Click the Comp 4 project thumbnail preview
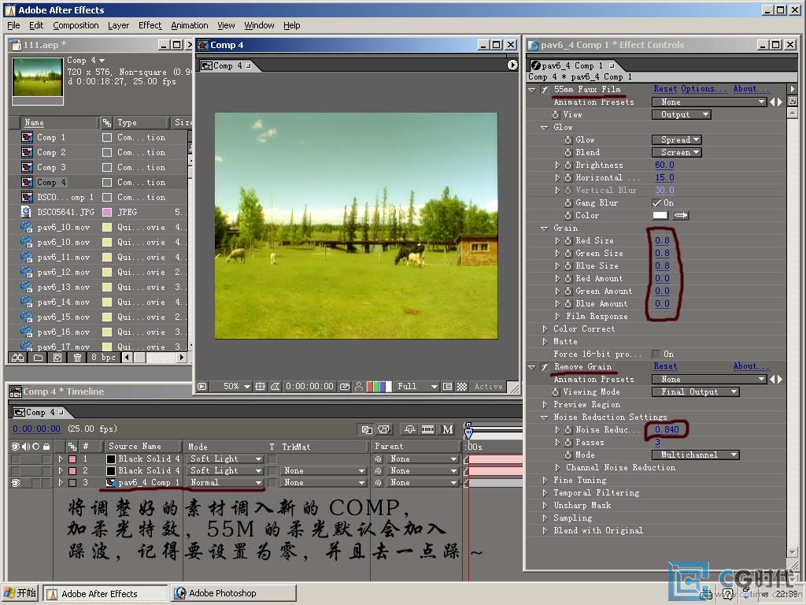 tap(38, 78)
